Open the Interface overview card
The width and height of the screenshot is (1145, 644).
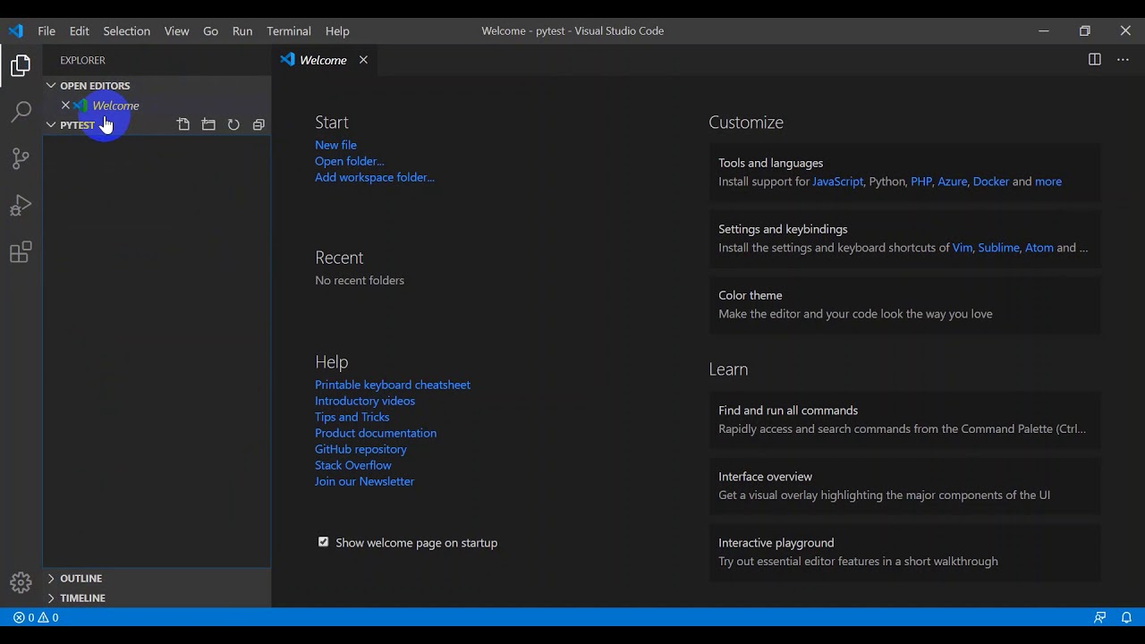(x=905, y=486)
